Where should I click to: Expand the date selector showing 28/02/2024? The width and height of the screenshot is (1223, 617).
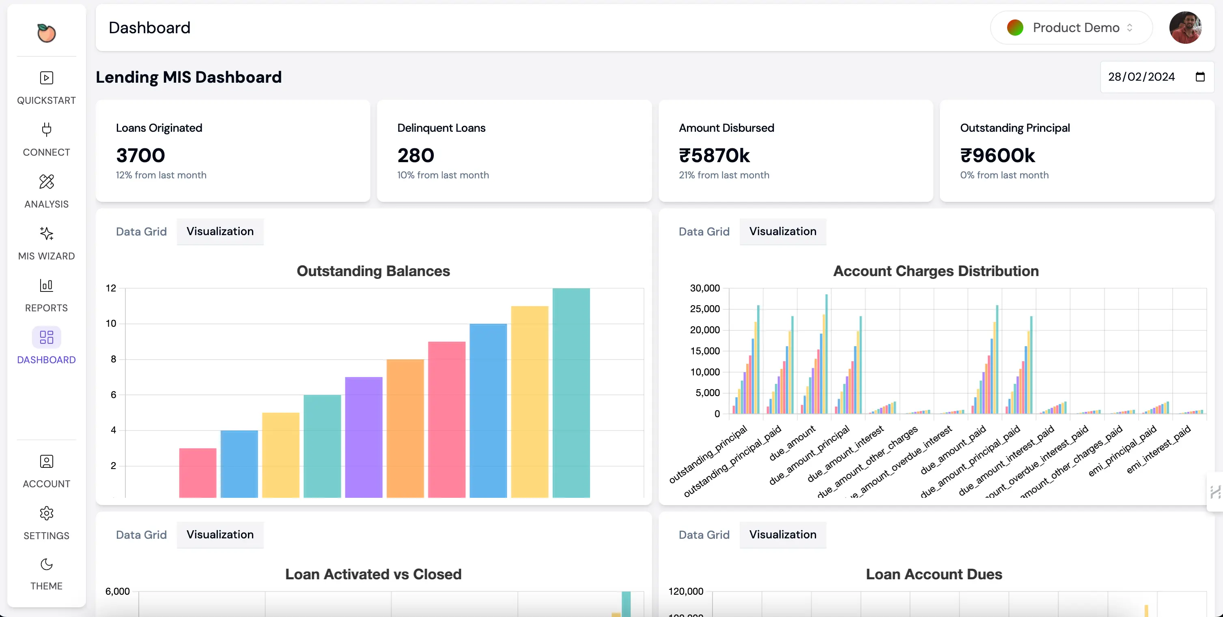1141,76
